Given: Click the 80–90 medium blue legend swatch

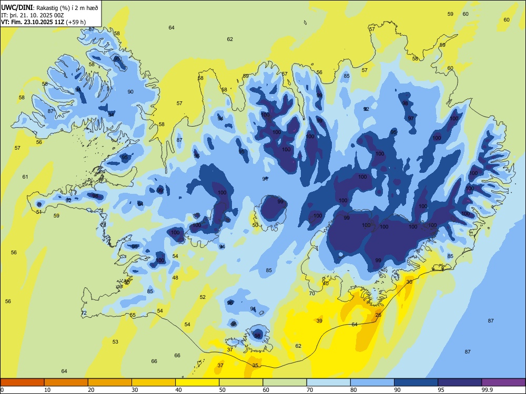Looking at the screenshot, I should click(x=372, y=382).
